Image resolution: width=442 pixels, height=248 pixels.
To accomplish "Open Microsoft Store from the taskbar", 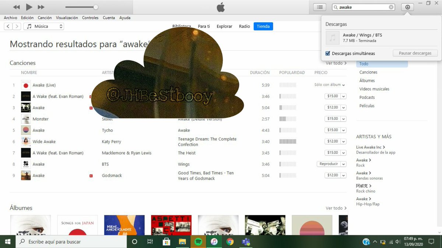I will click(x=166, y=242).
